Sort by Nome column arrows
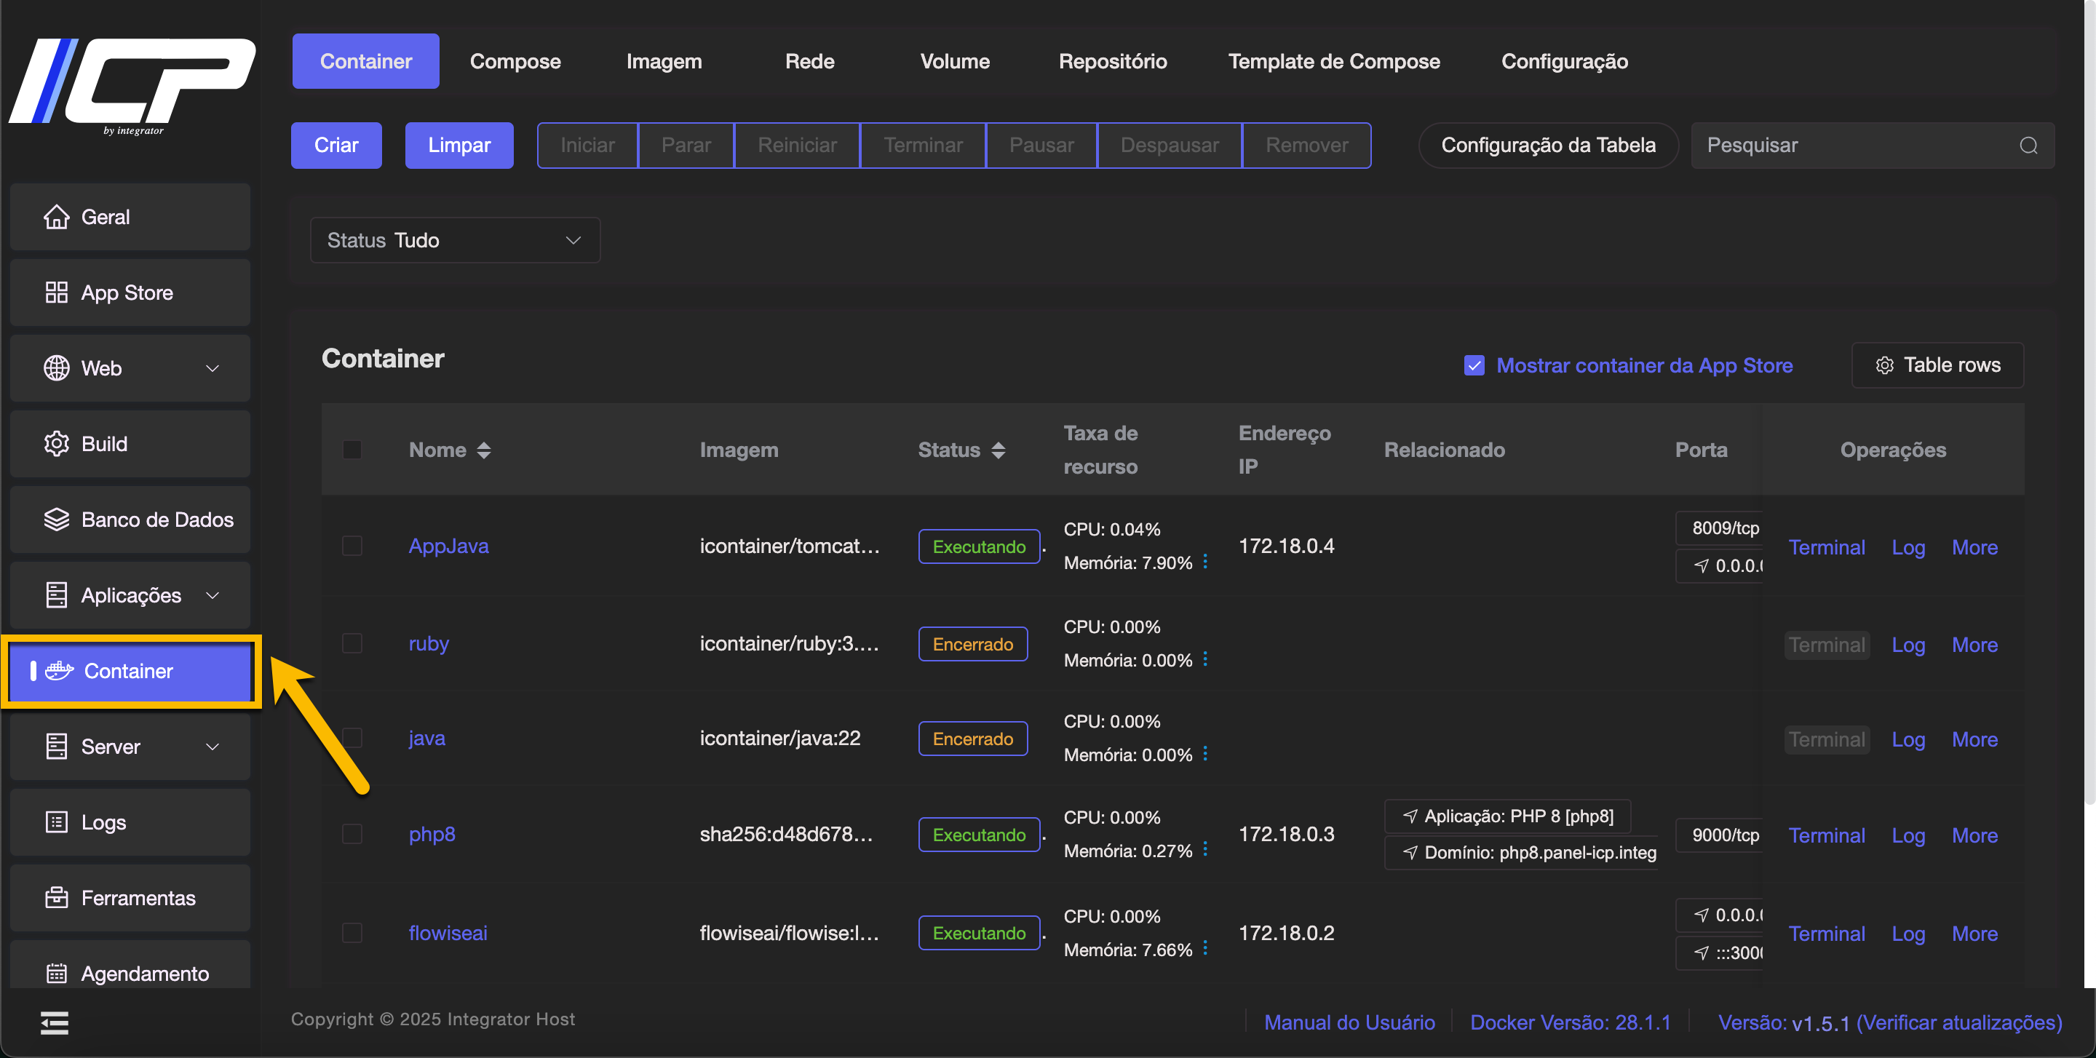This screenshot has width=2096, height=1058. click(x=484, y=450)
